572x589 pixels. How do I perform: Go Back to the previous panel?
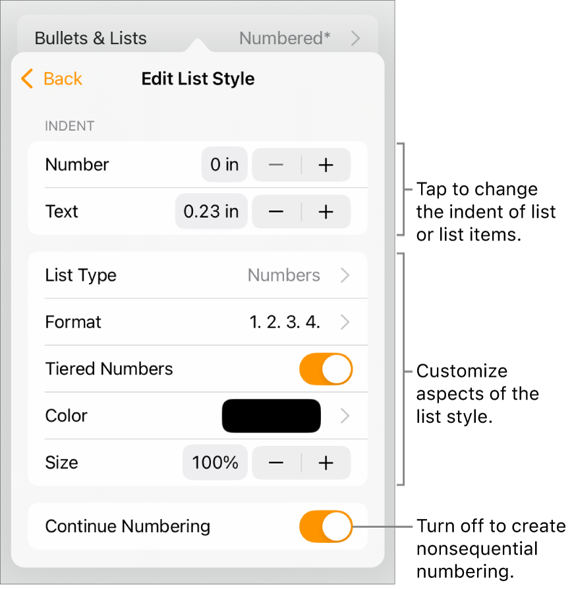(63, 79)
